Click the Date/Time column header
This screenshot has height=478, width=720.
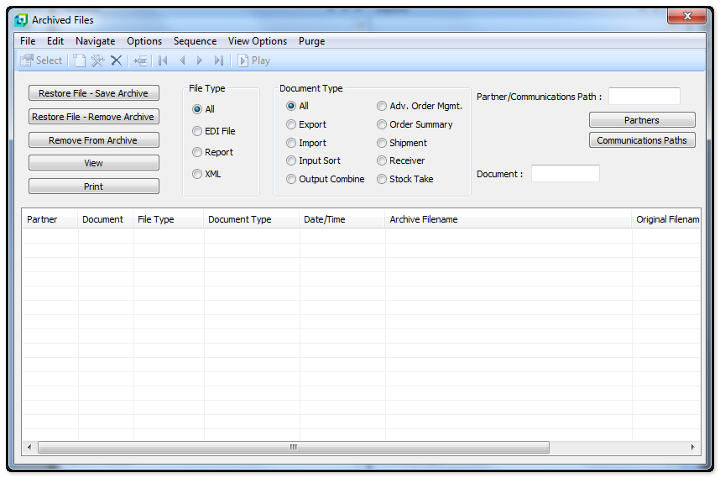pyautogui.click(x=325, y=219)
